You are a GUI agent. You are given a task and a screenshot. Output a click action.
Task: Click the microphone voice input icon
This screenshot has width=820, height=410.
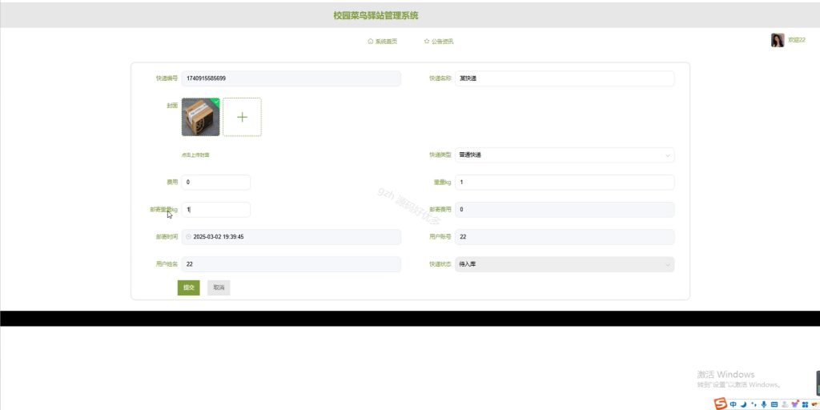pos(764,404)
